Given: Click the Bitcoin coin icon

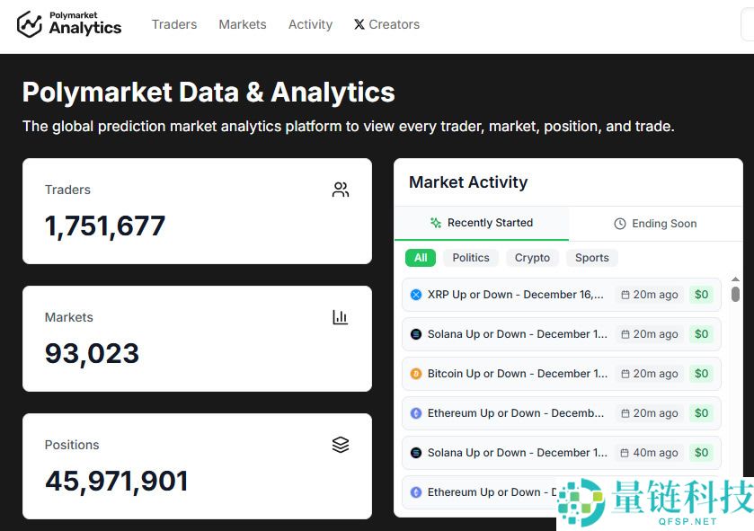Looking at the screenshot, I should (x=416, y=374).
